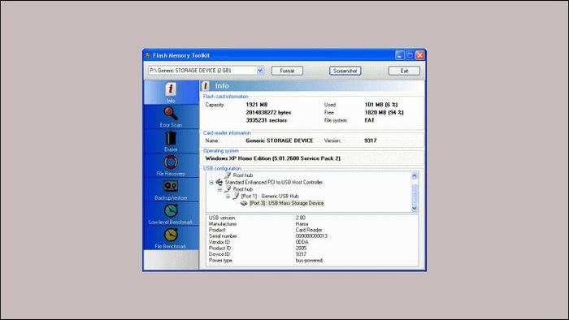Click the Format button

tap(287, 71)
